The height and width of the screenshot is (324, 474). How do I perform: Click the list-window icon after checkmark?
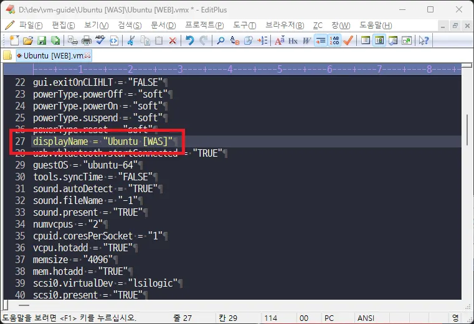(x=366, y=40)
